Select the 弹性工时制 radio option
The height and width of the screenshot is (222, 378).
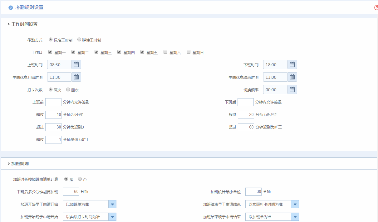(79, 40)
